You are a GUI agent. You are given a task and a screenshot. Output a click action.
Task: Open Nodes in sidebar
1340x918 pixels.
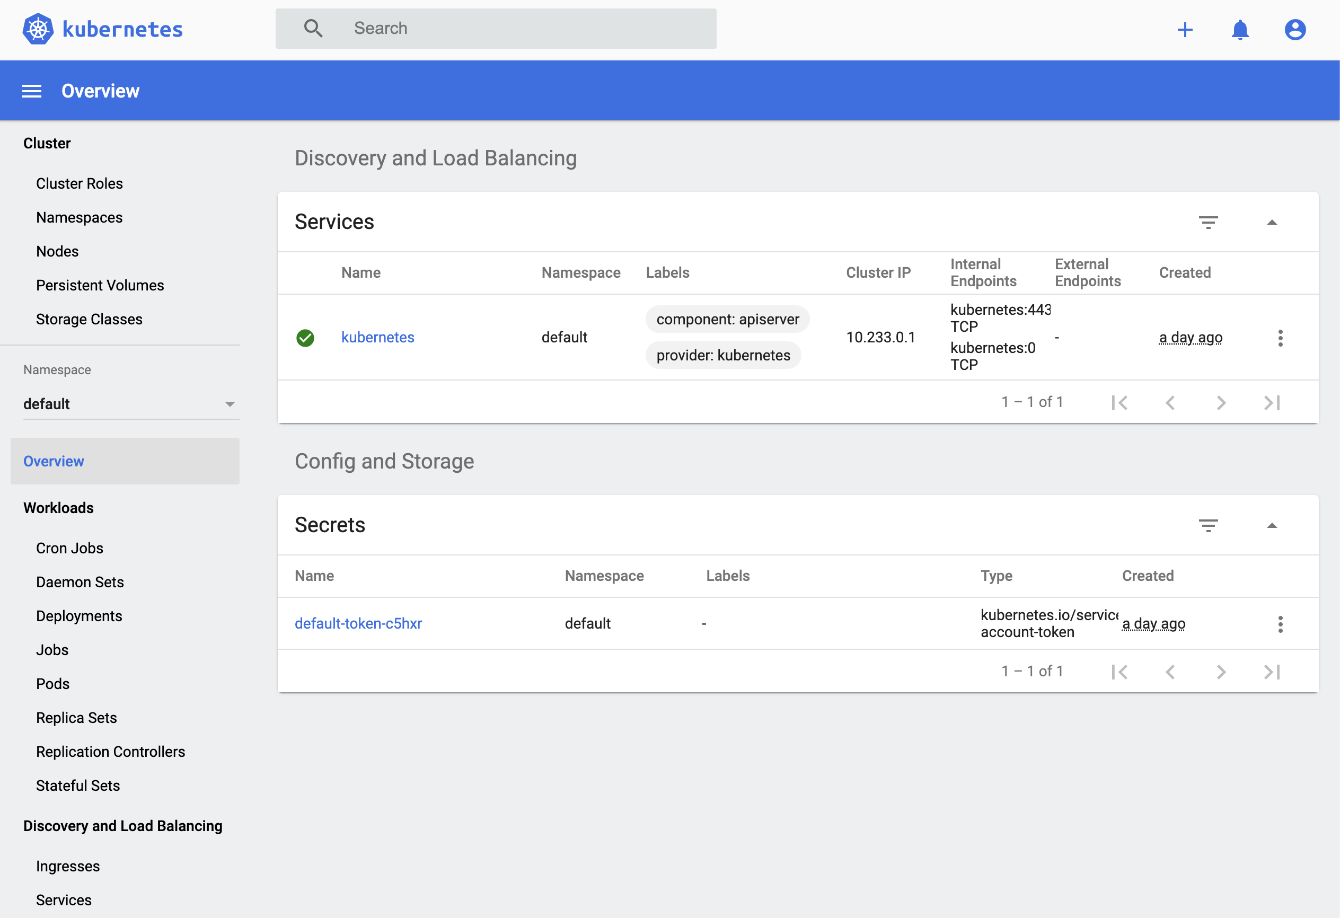click(58, 251)
